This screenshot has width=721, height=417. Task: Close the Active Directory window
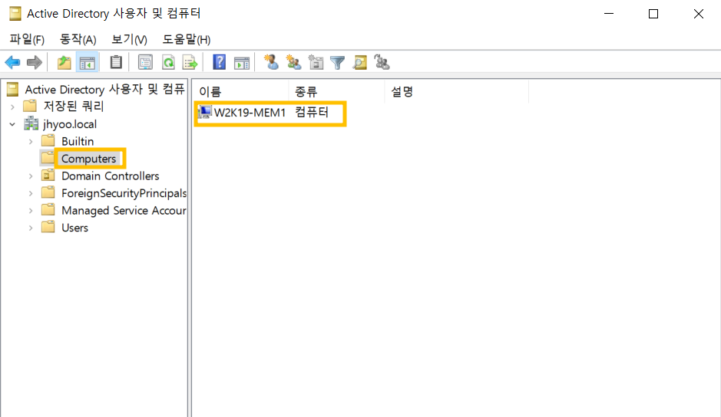[698, 14]
